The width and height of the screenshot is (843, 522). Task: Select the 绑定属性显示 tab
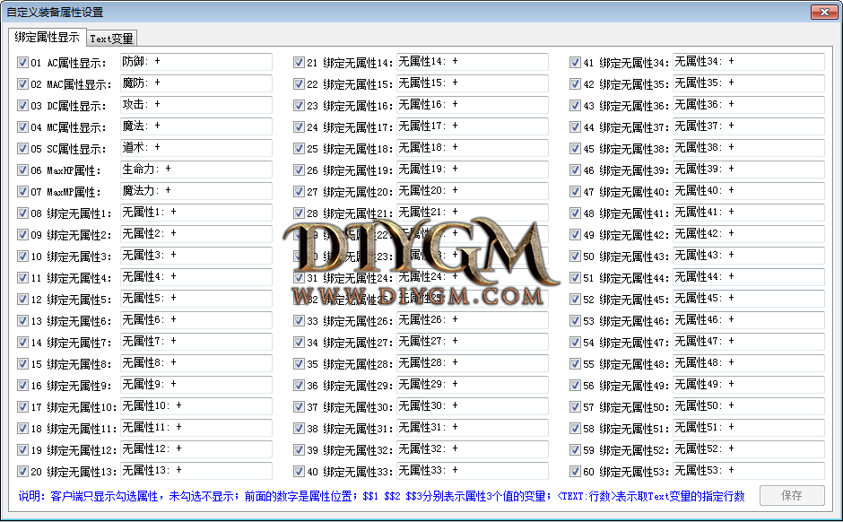[47, 37]
